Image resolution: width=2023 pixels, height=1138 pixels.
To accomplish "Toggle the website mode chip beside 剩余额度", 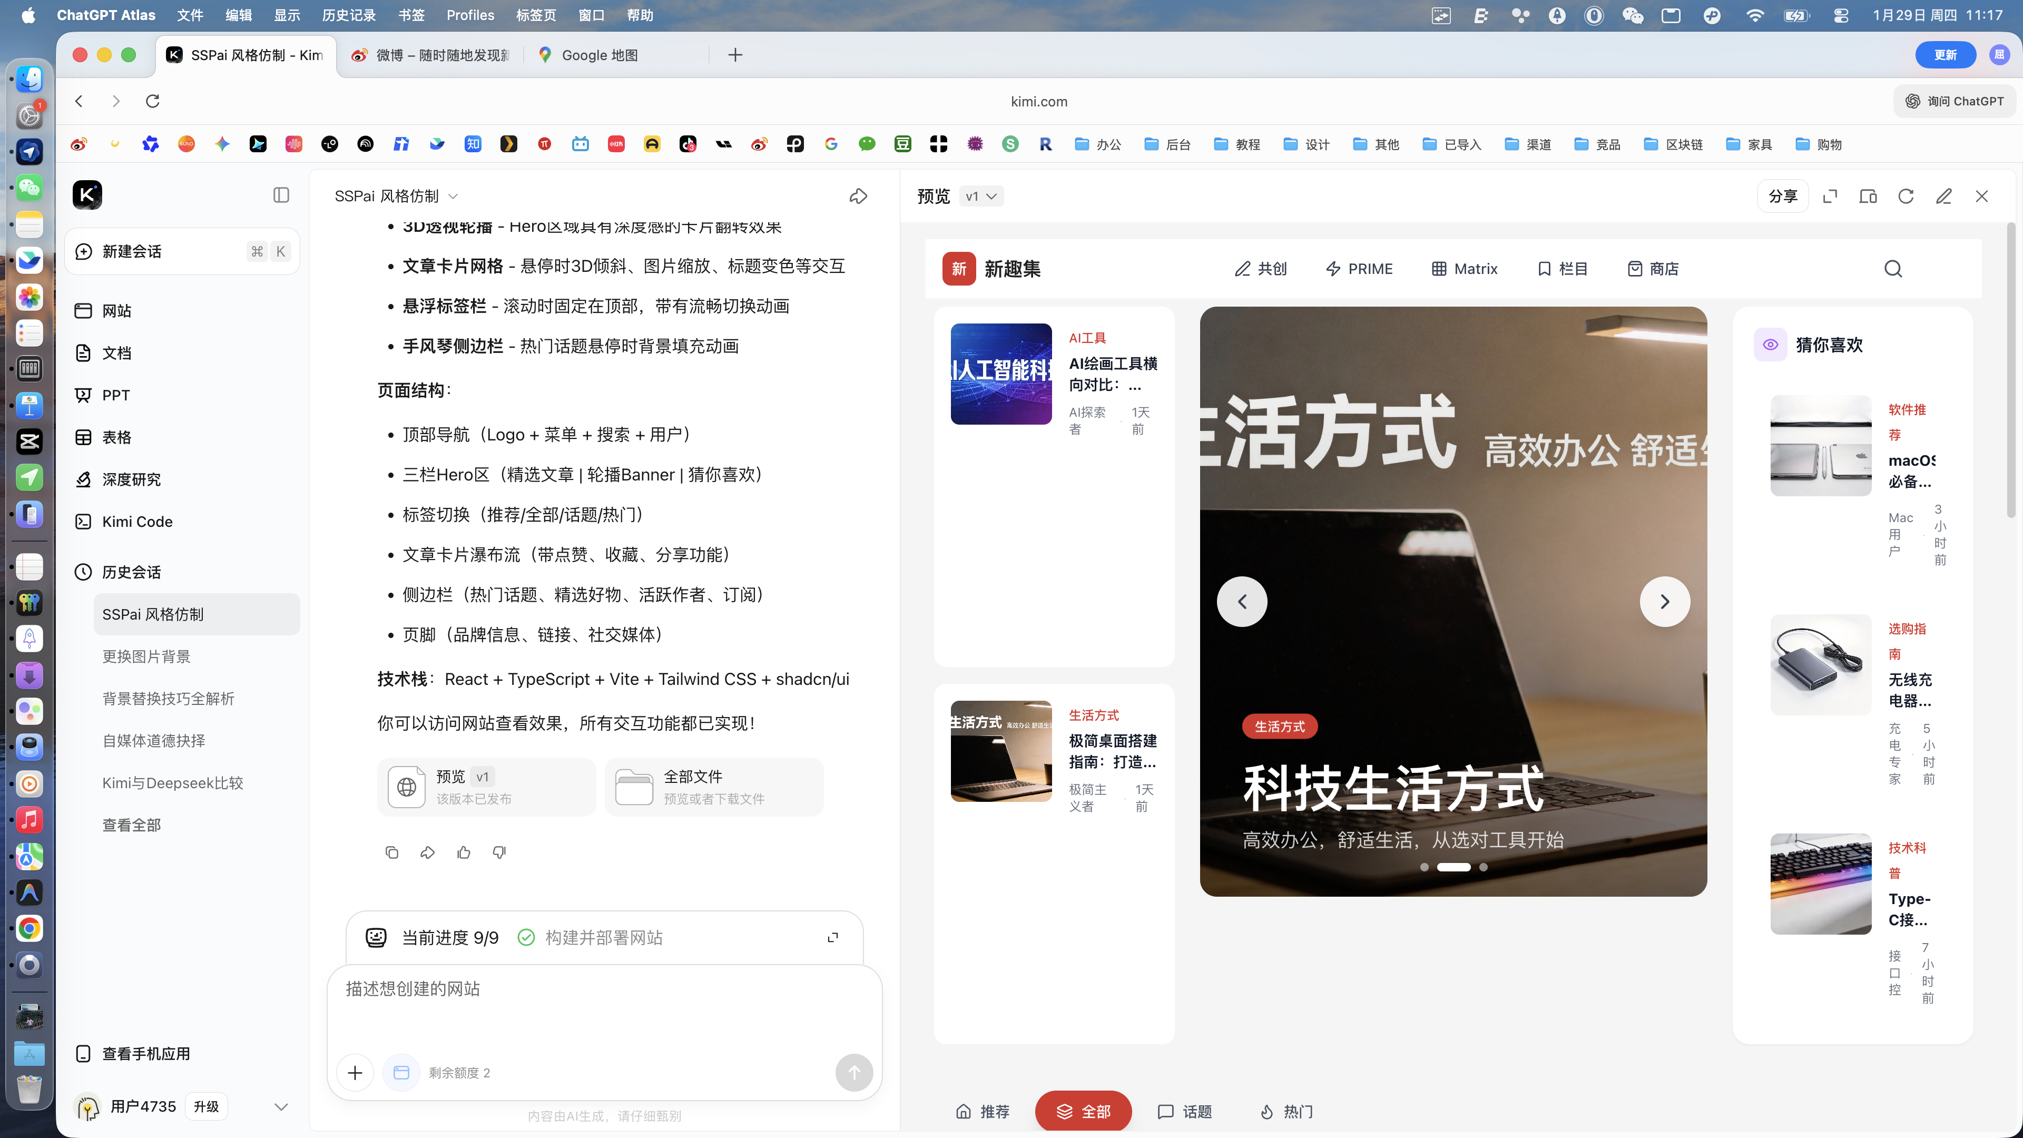I will click(x=401, y=1072).
